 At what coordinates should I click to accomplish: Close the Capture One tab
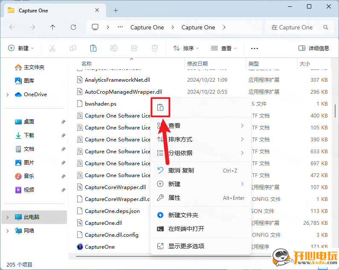click(97, 10)
